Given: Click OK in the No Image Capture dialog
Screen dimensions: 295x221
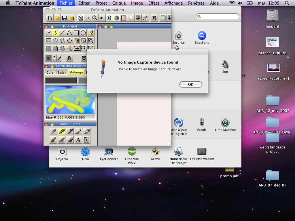Looking at the screenshot, I should tap(191, 84).
